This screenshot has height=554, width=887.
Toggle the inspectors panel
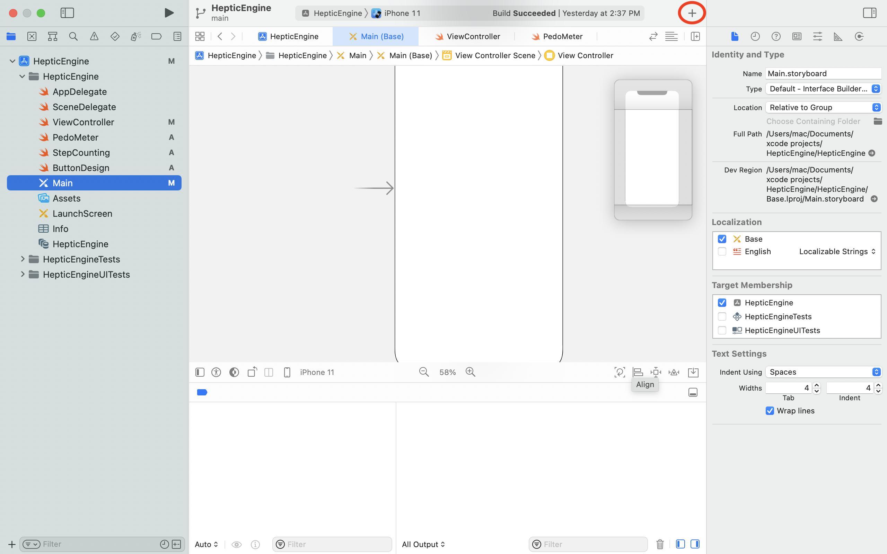(x=869, y=13)
